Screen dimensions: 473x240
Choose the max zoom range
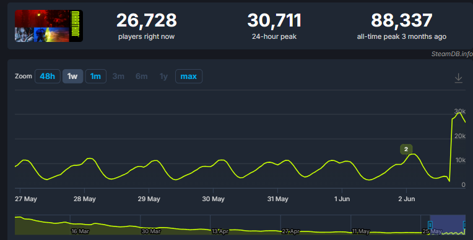click(x=189, y=77)
